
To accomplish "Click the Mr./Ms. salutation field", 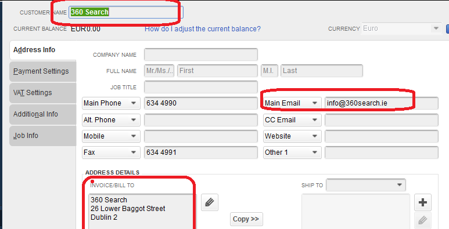I will point(159,71).
